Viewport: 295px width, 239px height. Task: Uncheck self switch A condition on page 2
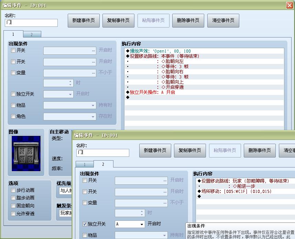pos(85,224)
